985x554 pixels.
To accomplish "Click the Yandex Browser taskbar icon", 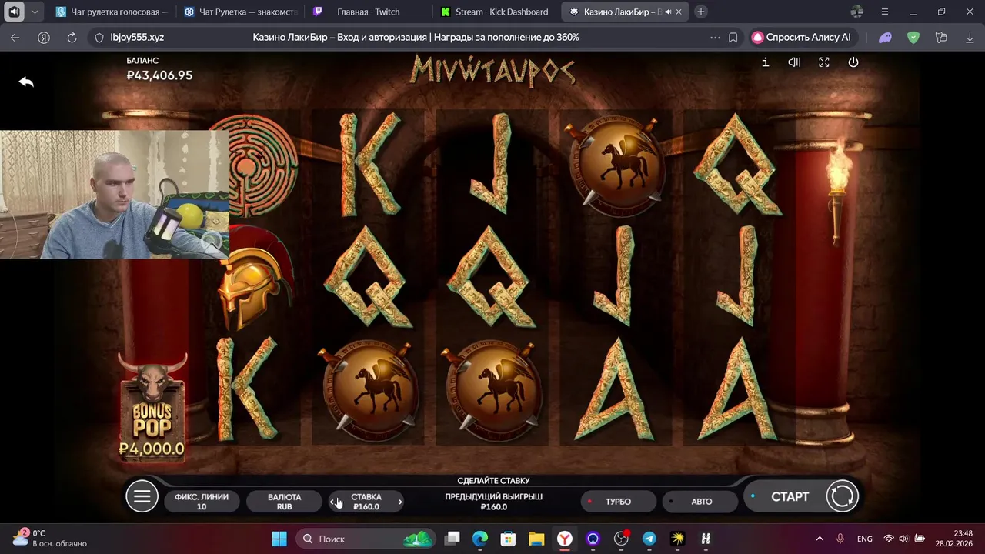I will tap(565, 539).
